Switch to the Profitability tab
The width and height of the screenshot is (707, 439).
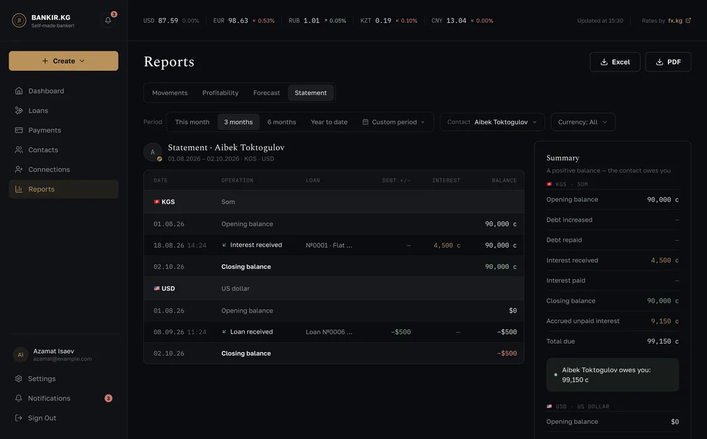(220, 93)
